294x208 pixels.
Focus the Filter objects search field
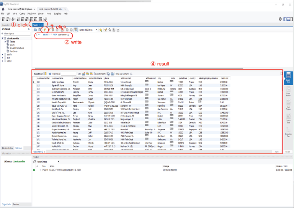pos(17,34)
